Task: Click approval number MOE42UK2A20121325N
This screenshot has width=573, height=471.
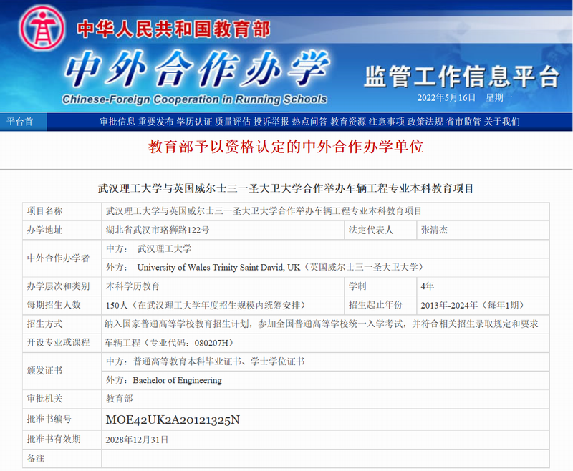Action: 173,420
